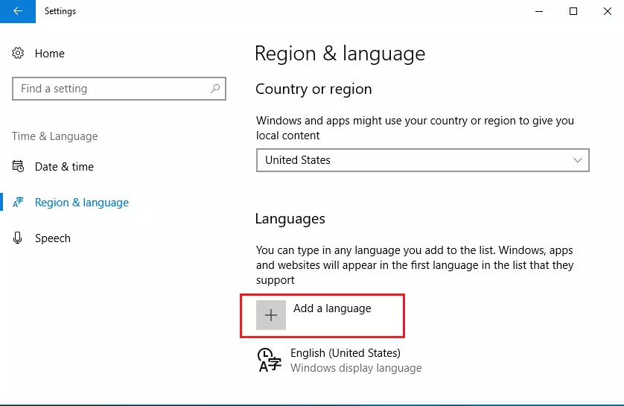Select Region & language in sidebar

click(82, 202)
